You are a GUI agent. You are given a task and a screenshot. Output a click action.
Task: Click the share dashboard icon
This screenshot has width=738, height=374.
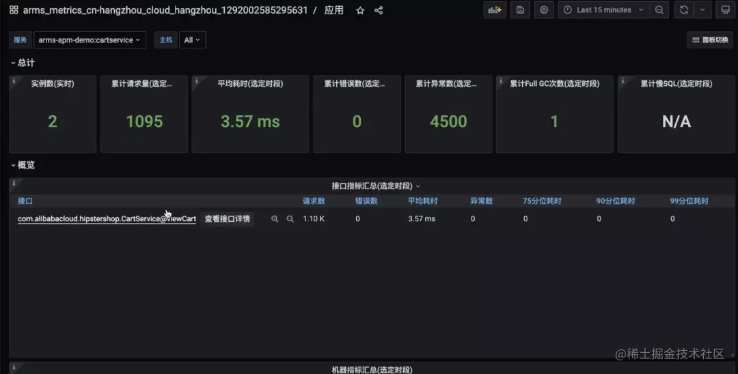point(379,10)
